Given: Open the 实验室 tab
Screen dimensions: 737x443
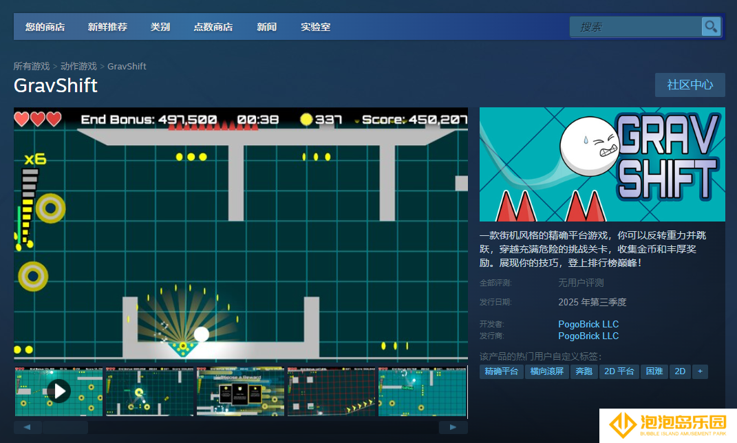Looking at the screenshot, I should [x=315, y=27].
